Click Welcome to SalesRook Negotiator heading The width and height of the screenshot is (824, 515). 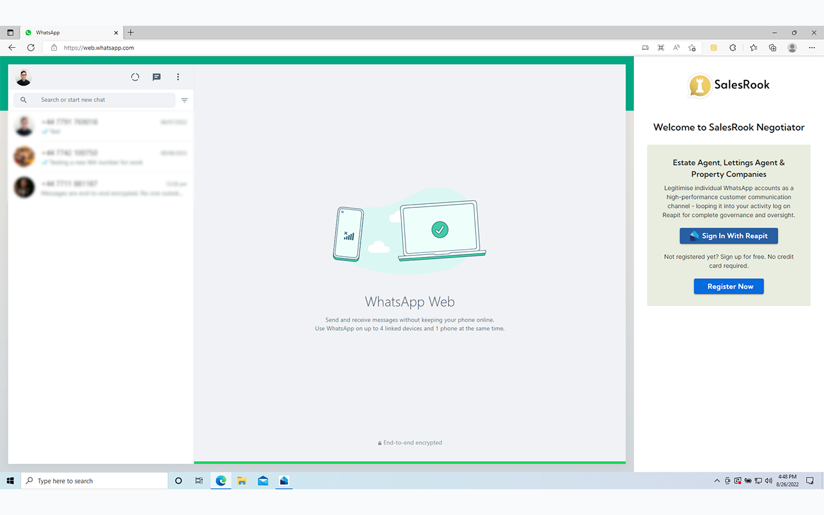(x=729, y=127)
